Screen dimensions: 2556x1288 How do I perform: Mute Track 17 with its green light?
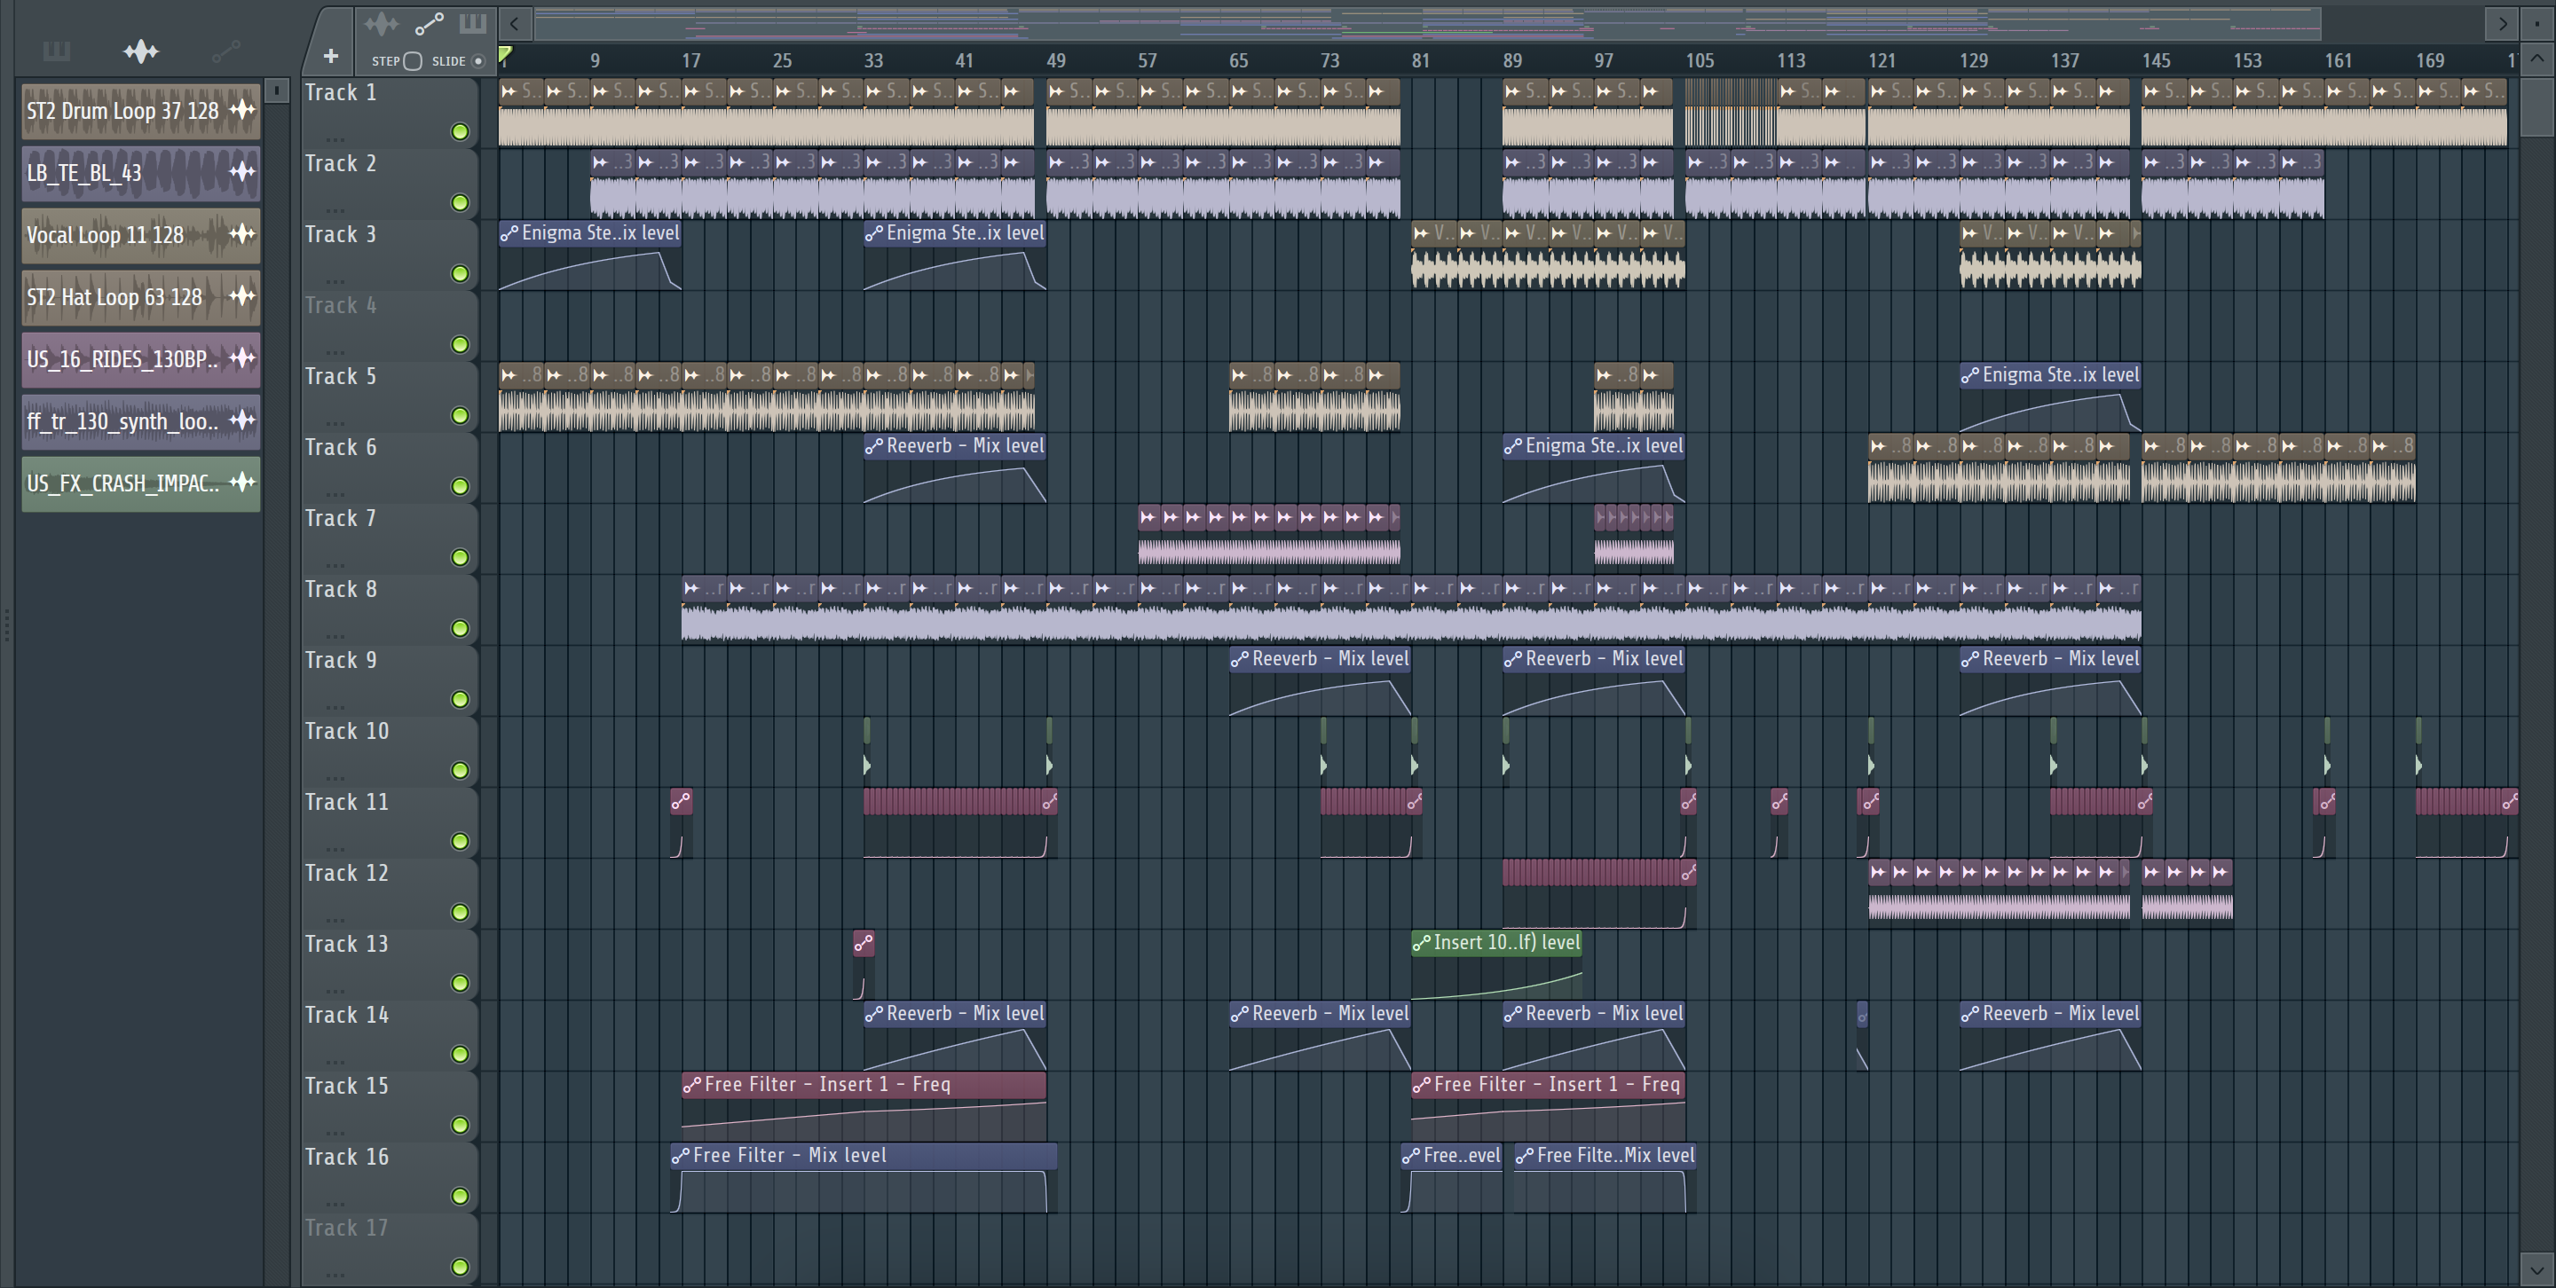460,1268
